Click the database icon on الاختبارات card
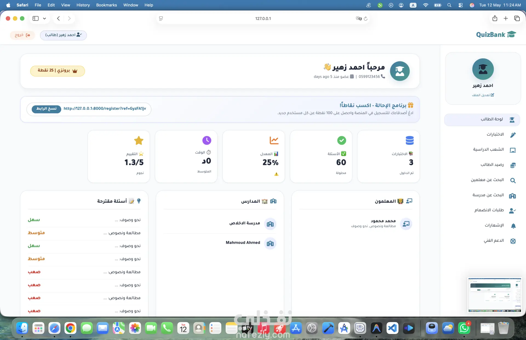 (x=410, y=140)
